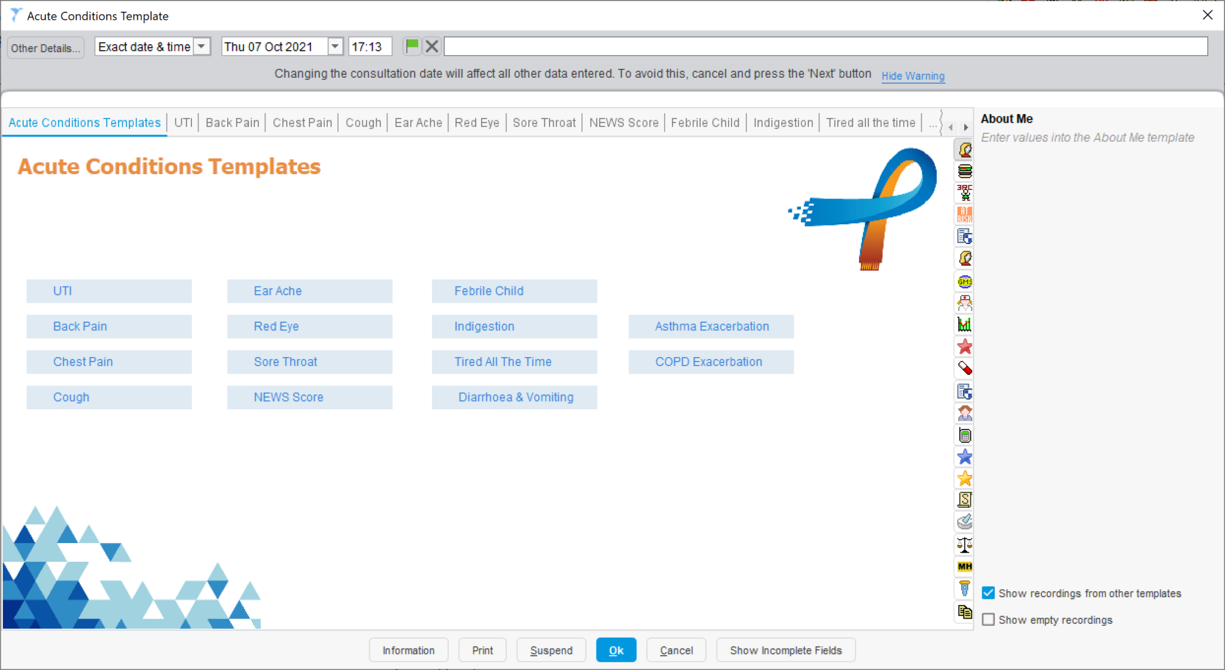This screenshot has height=670, width=1225.
Task: Toggle the green flag next to the date
Action: [x=412, y=46]
